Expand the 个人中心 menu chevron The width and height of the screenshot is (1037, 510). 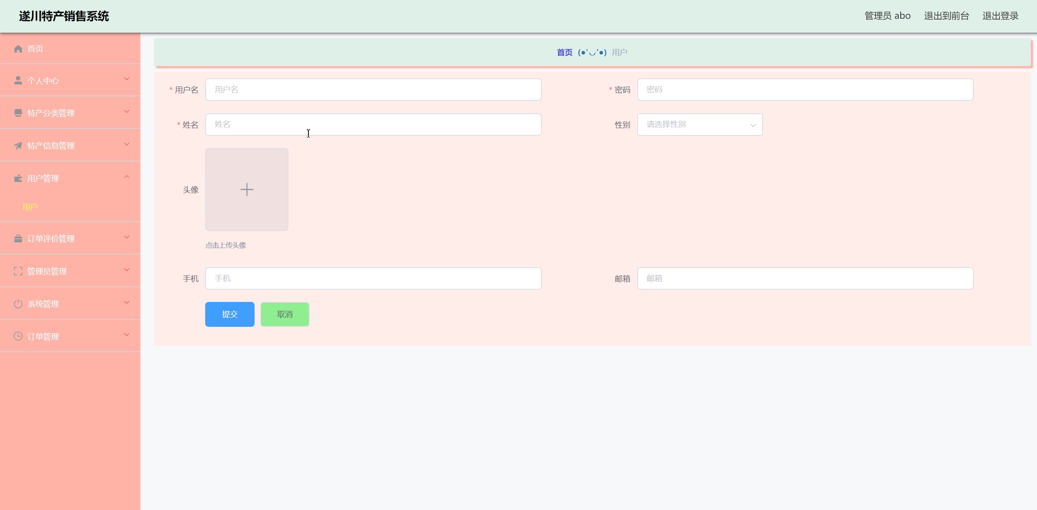click(x=127, y=79)
